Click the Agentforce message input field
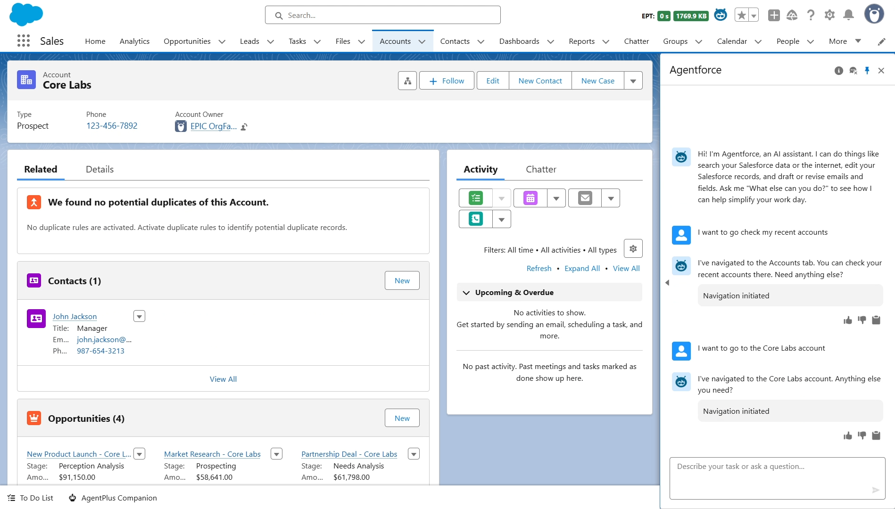 click(x=778, y=478)
